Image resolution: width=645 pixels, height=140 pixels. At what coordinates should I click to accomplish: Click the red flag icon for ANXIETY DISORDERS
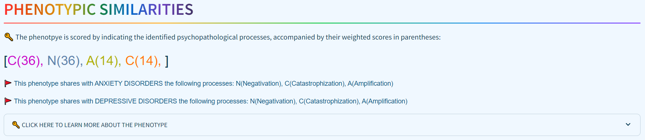click(x=8, y=83)
